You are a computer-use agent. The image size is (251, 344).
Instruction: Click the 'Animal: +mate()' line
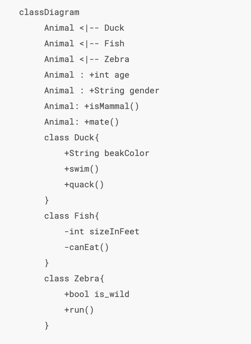point(82,122)
